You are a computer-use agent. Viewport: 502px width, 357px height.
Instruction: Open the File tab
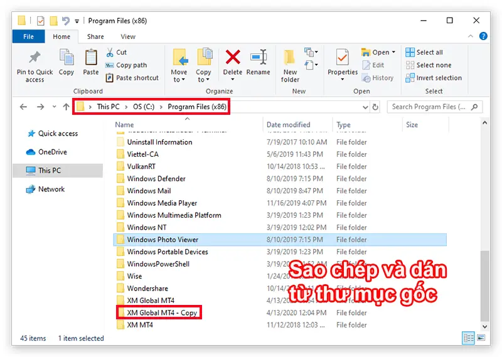point(28,36)
